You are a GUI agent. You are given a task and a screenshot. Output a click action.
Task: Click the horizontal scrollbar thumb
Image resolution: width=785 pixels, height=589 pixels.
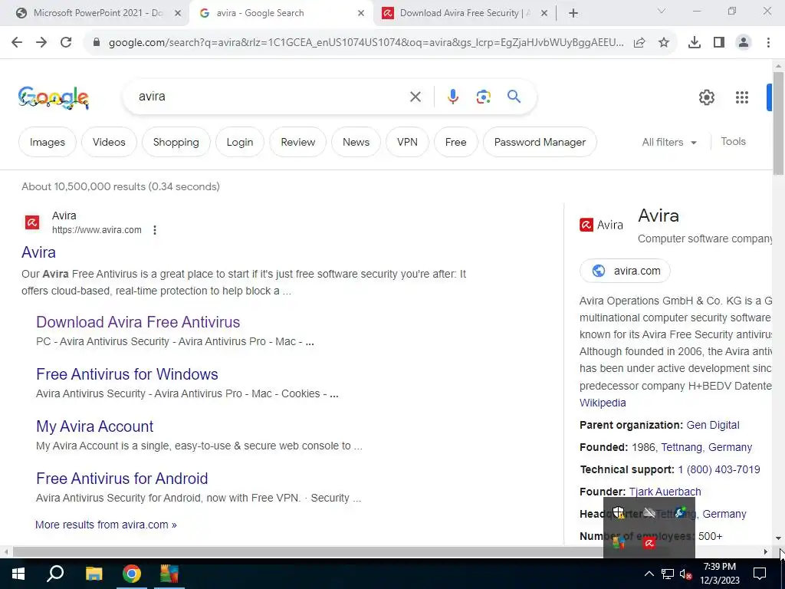click(308, 552)
